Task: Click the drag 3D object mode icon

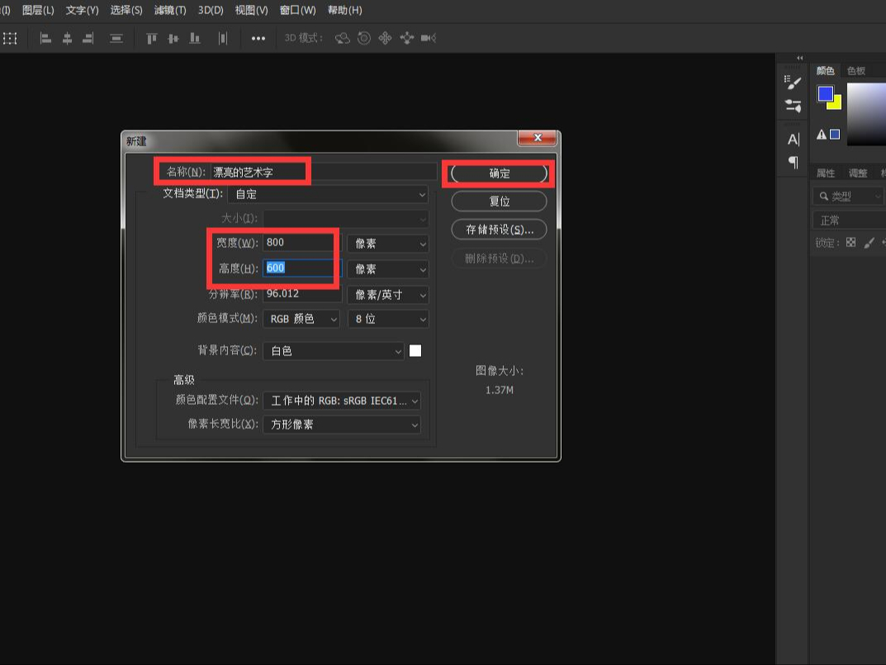Action: (x=385, y=38)
